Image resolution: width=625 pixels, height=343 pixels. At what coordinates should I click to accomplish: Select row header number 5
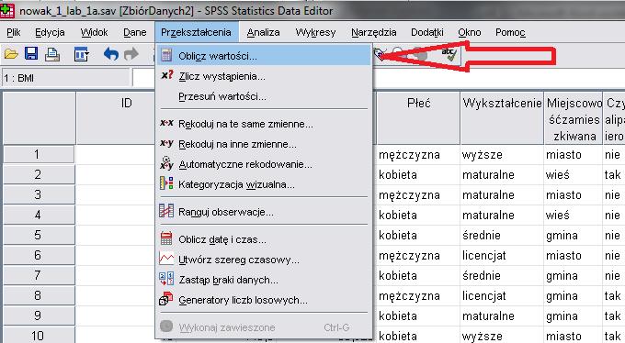(x=39, y=235)
